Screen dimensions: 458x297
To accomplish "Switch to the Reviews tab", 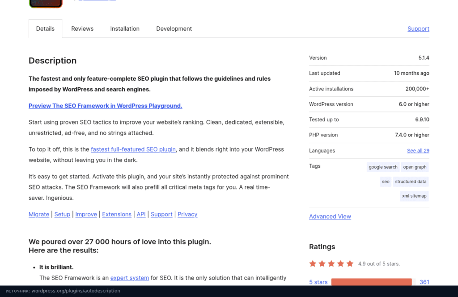I will coord(82,29).
